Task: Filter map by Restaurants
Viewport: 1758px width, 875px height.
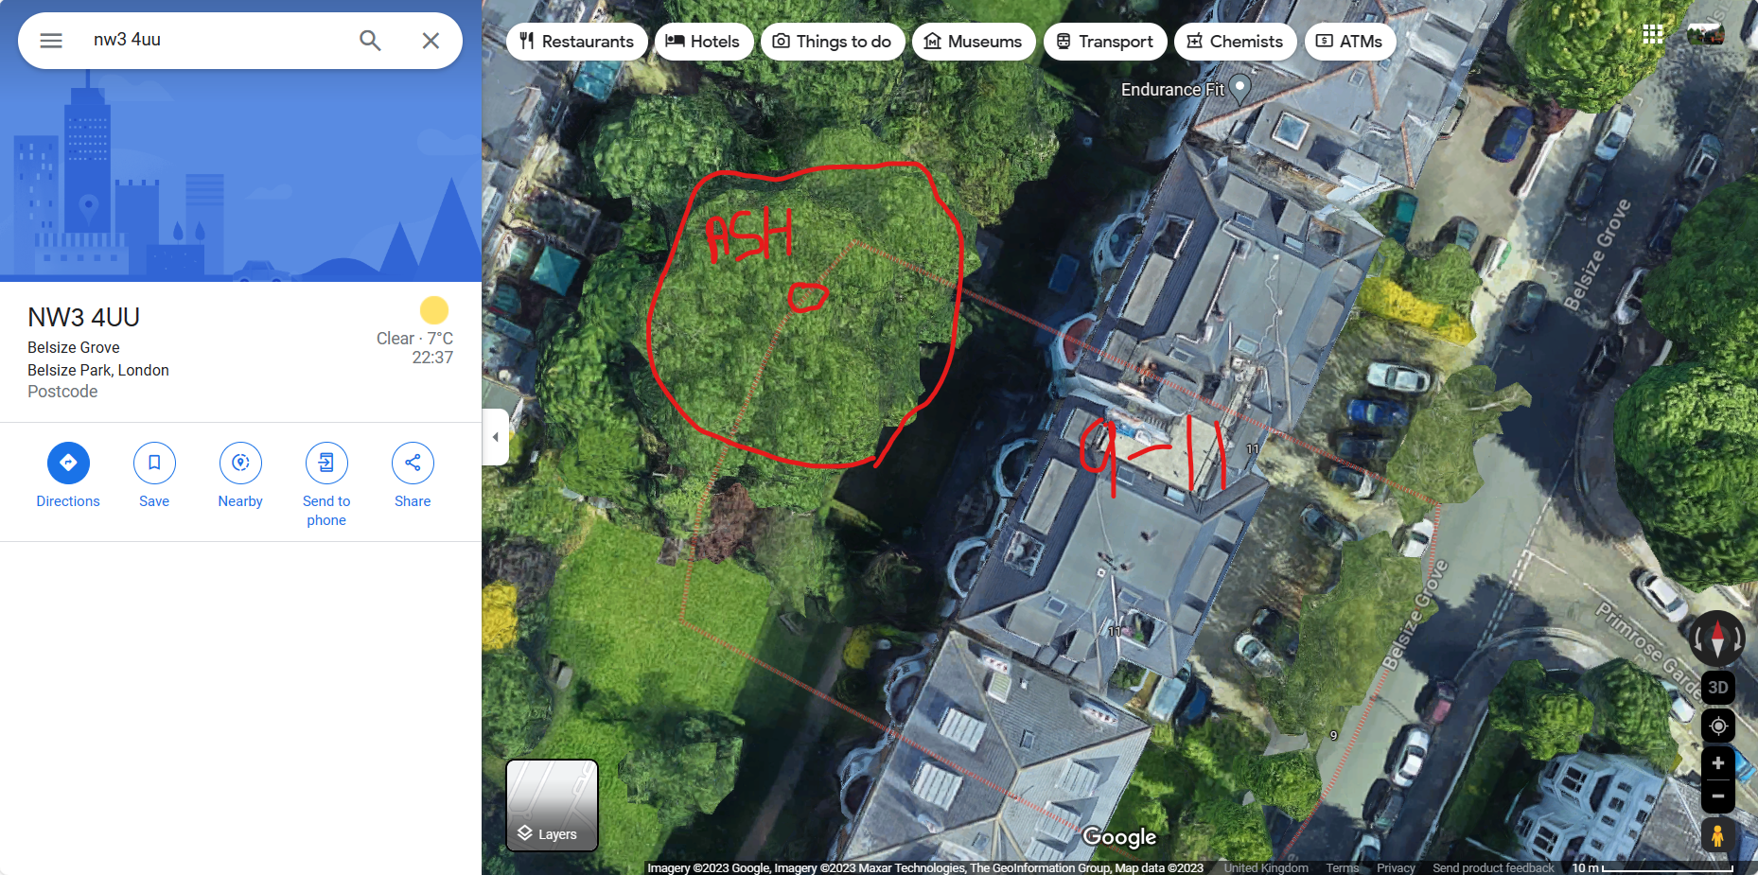Action: click(577, 42)
